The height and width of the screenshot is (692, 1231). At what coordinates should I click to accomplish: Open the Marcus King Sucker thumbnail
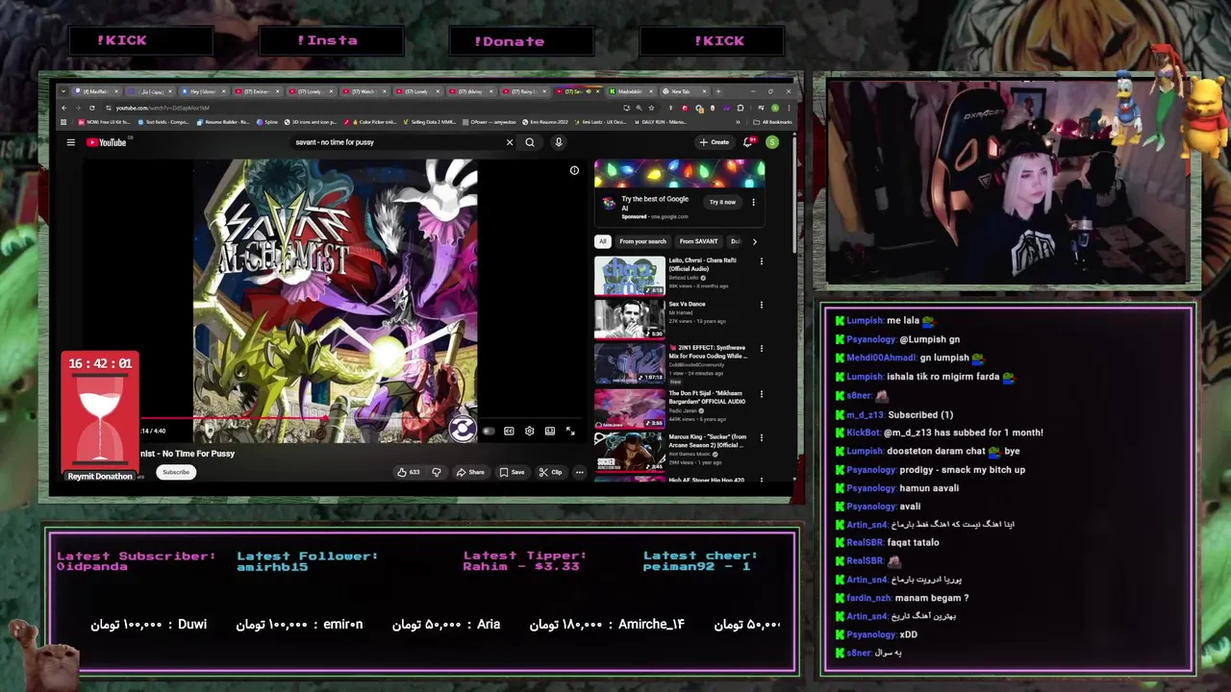(x=630, y=452)
